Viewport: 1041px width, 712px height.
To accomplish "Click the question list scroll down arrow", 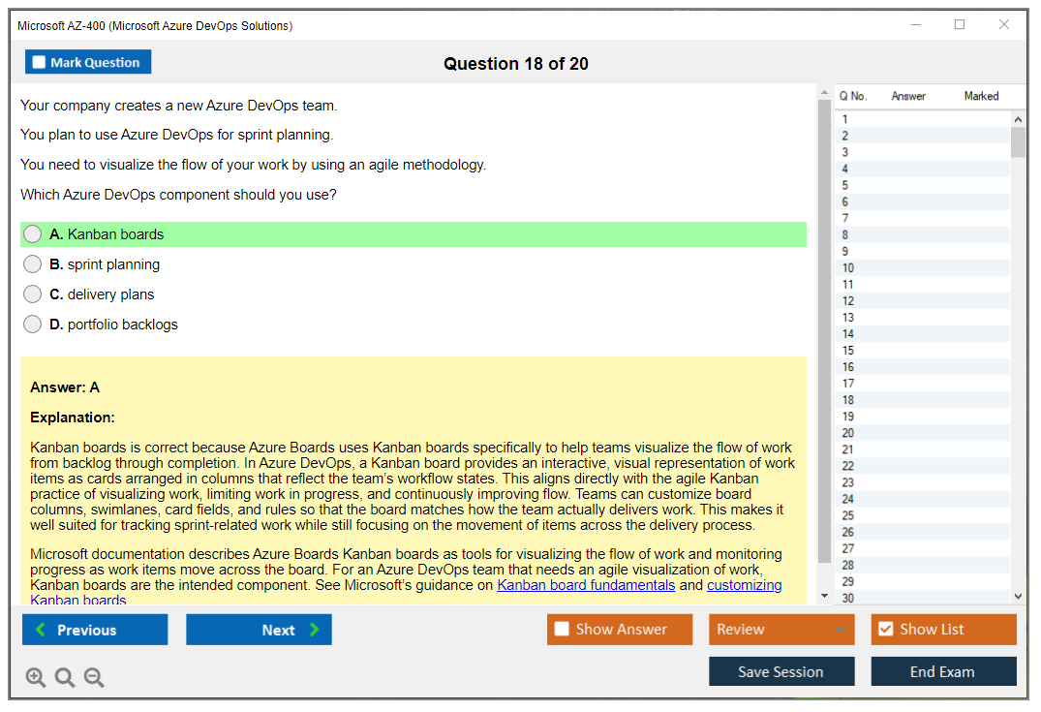I will (1018, 597).
